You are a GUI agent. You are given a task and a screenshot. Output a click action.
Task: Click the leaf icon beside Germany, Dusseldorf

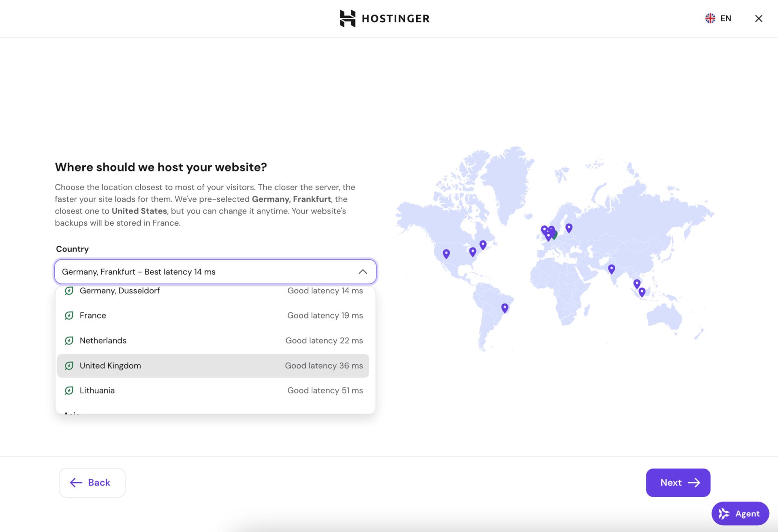click(x=69, y=291)
